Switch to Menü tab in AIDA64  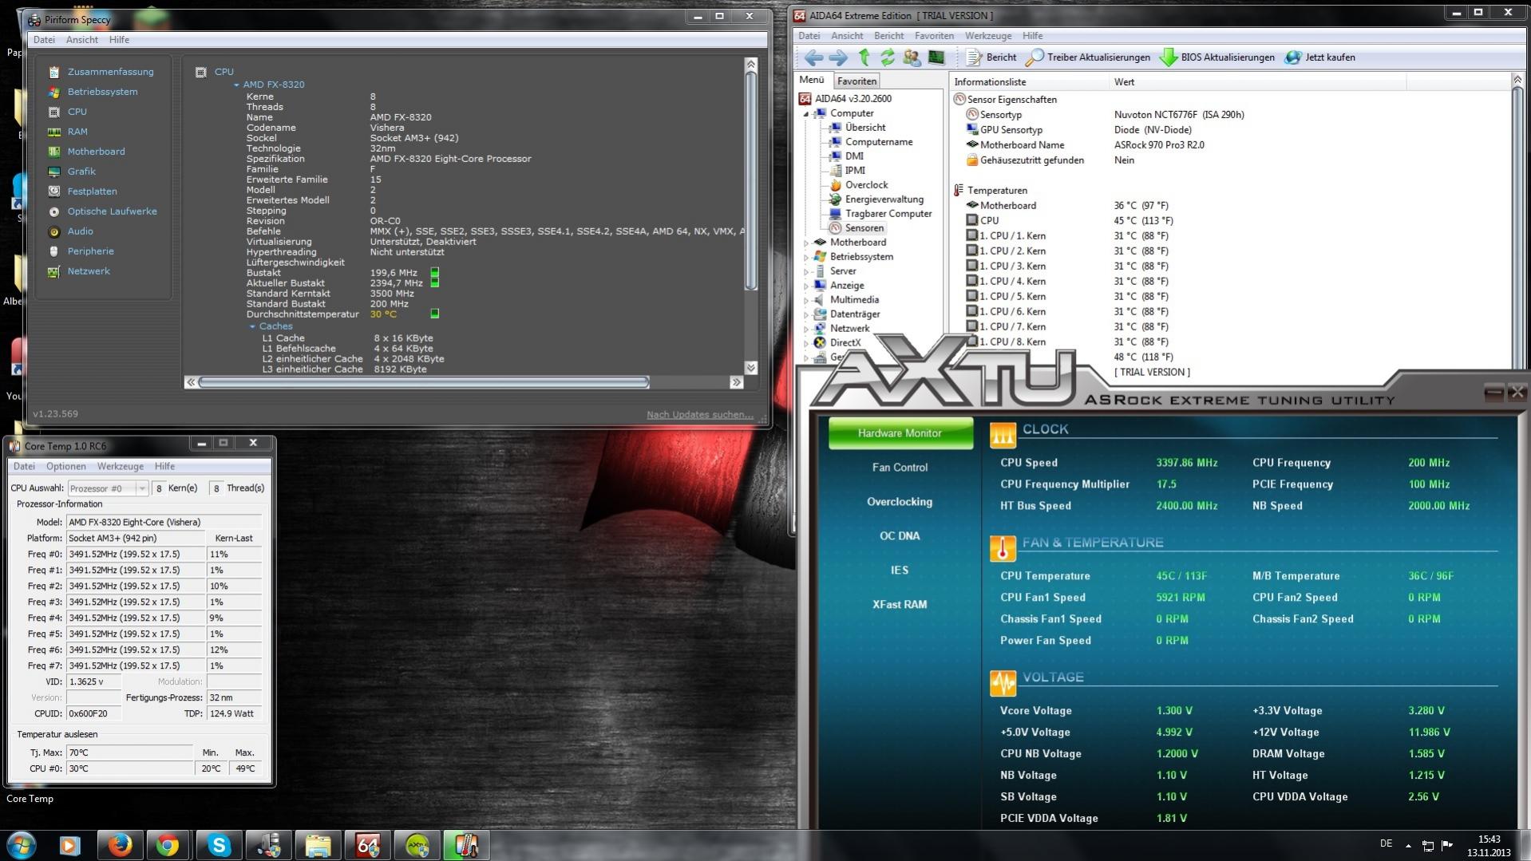tap(812, 80)
